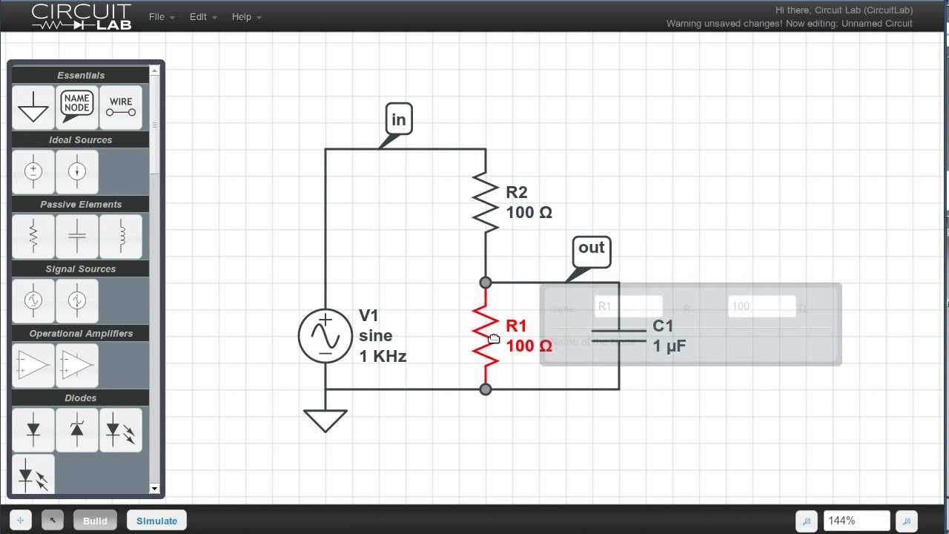Open the File dropdown menu
Image resolution: width=949 pixels, height=534 pixels.
pos(161,16)
